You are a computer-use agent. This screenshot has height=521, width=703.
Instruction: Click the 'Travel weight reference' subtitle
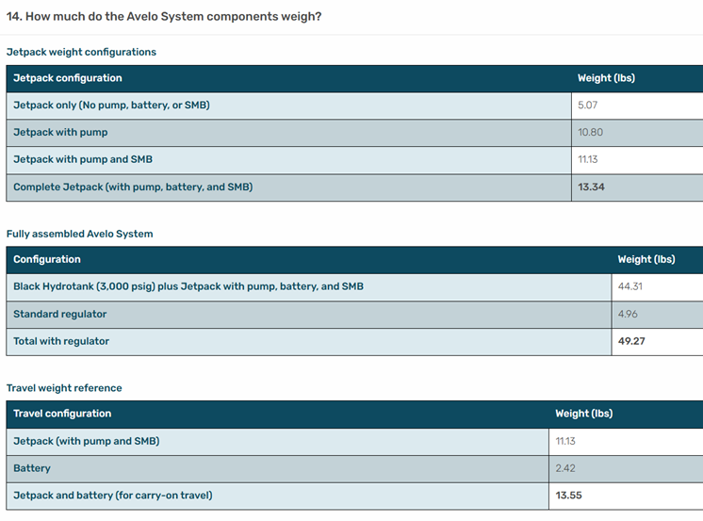tap(64, 388)
